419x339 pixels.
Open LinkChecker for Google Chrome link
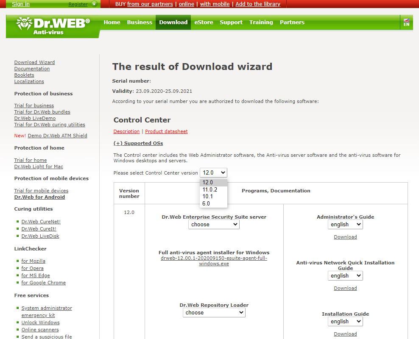pyautogui.click(x=44, y=283)
